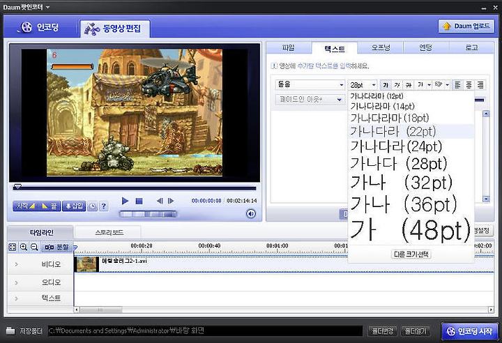The image size is (502, 343).
Task: Expand the 오디오 track
Action: pyautogui.click(x=16, y=282)
